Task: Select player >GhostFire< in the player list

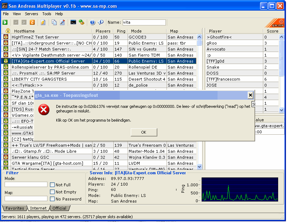Action: tap(242, 37)
